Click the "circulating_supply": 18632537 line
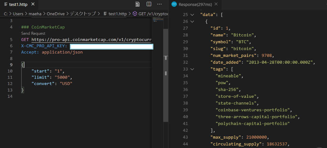Image resolution: width=327 pixels, height=148 pixels. (x=250, y=144)
